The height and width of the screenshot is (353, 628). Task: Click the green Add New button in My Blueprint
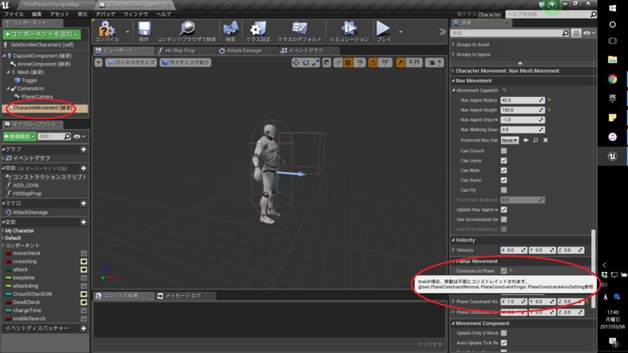click(x=19, y=137)
